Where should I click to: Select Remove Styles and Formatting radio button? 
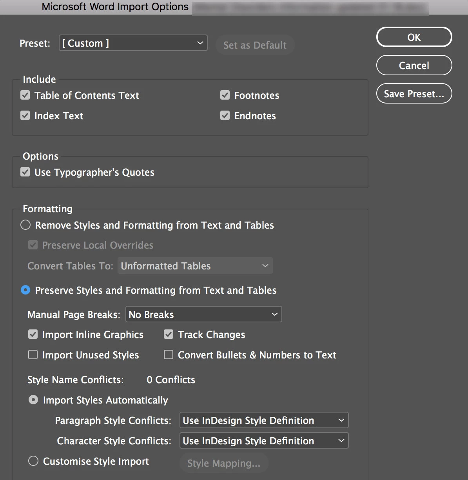click(25, 225)
